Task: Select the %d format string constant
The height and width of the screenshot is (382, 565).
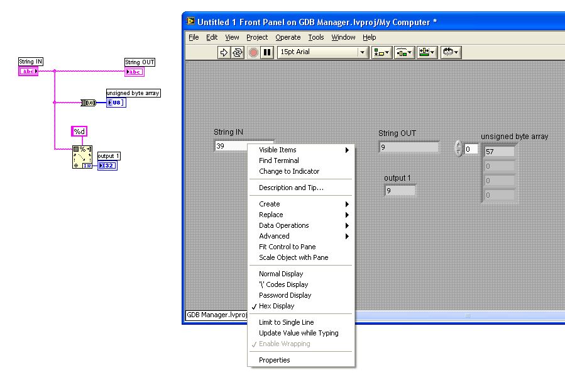Action: tap(79, 132)
